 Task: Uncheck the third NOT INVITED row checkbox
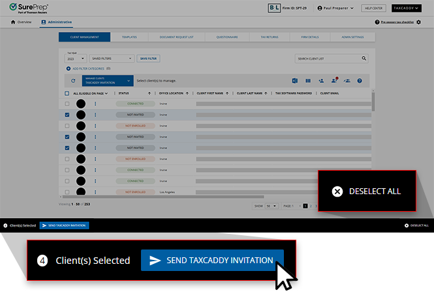pos(67,148)
